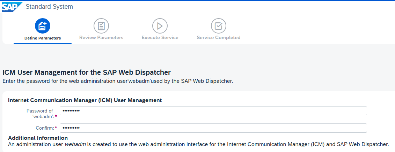
Task: Click the Standard System title text
Action: click(49, 7)
